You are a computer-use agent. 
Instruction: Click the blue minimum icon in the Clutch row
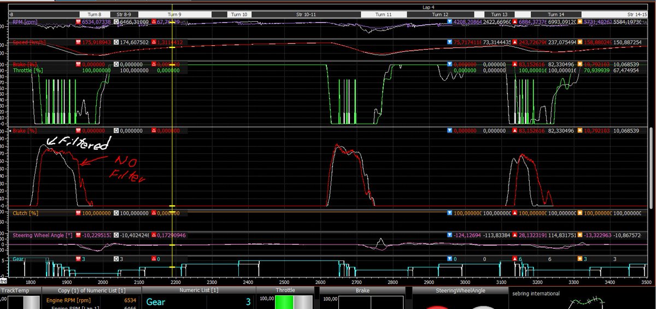pyautogui.click(x=449, y=213)
